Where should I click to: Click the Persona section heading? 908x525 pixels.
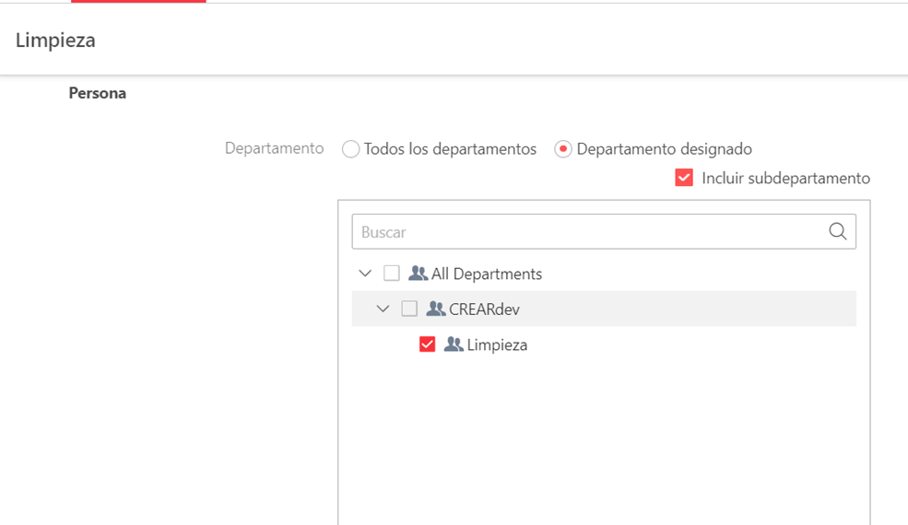[97, 93]
